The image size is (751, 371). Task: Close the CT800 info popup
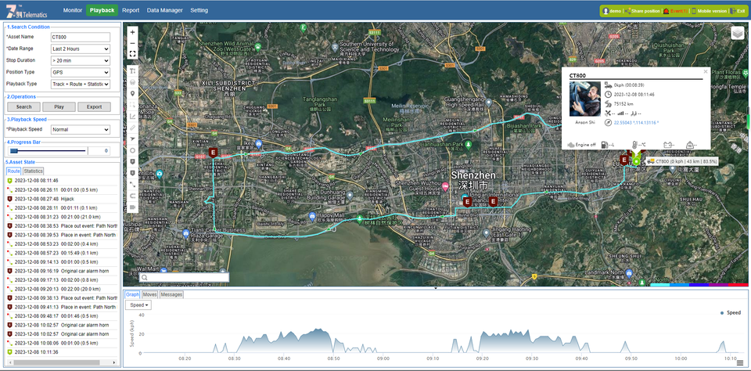click(x=705, y=71)
